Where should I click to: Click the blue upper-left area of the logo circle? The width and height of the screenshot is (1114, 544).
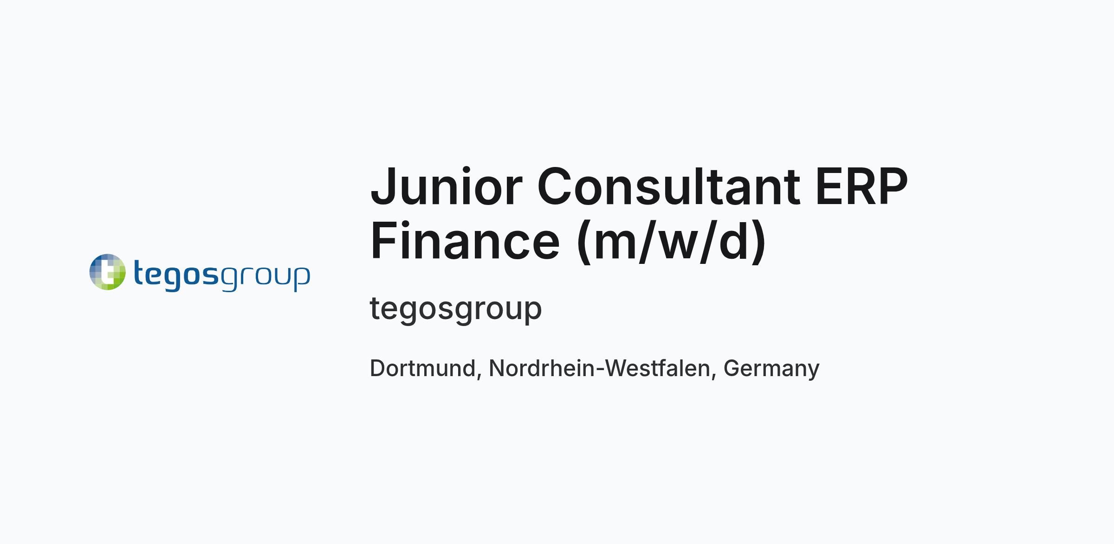click(97, 263)
